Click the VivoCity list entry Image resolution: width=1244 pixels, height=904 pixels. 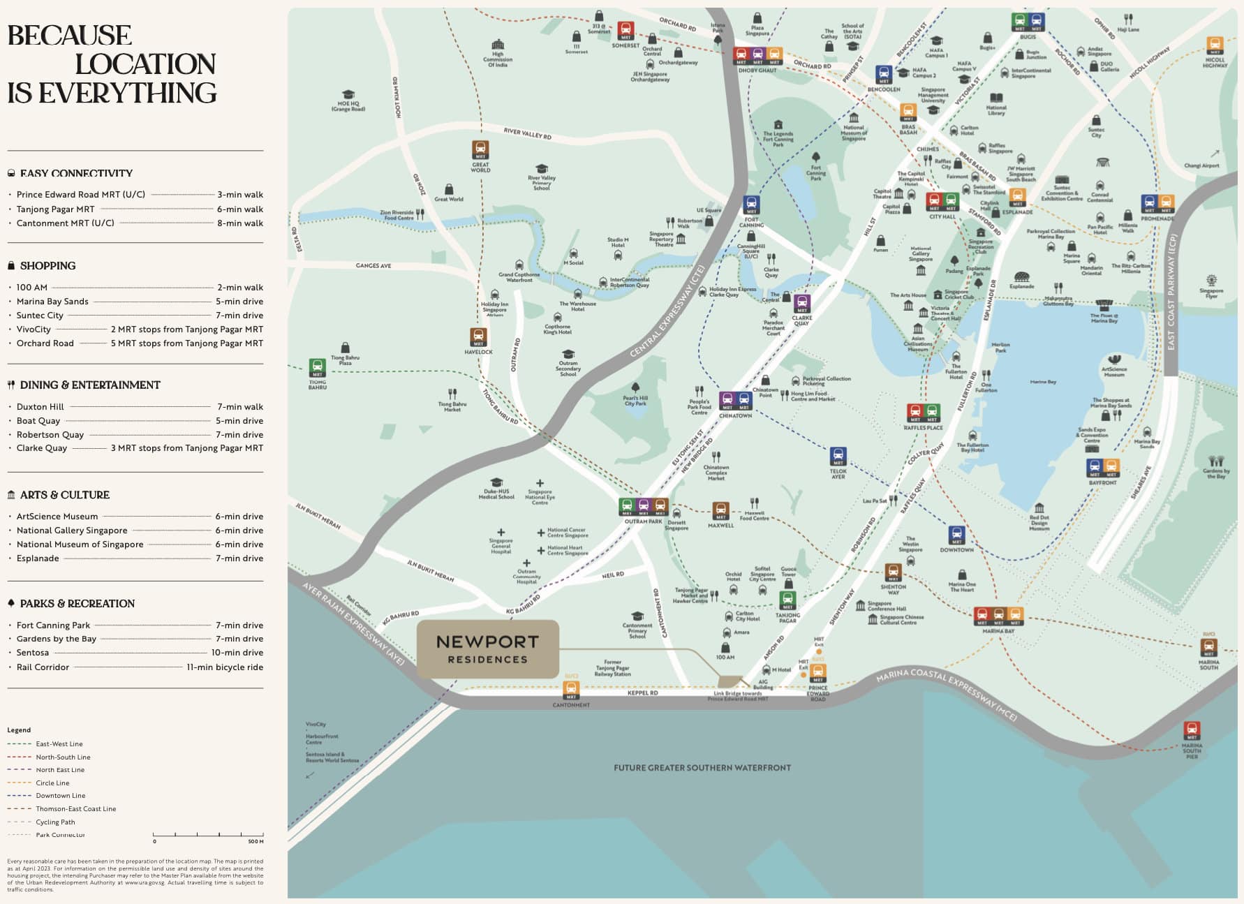click(x=135, y=329)
